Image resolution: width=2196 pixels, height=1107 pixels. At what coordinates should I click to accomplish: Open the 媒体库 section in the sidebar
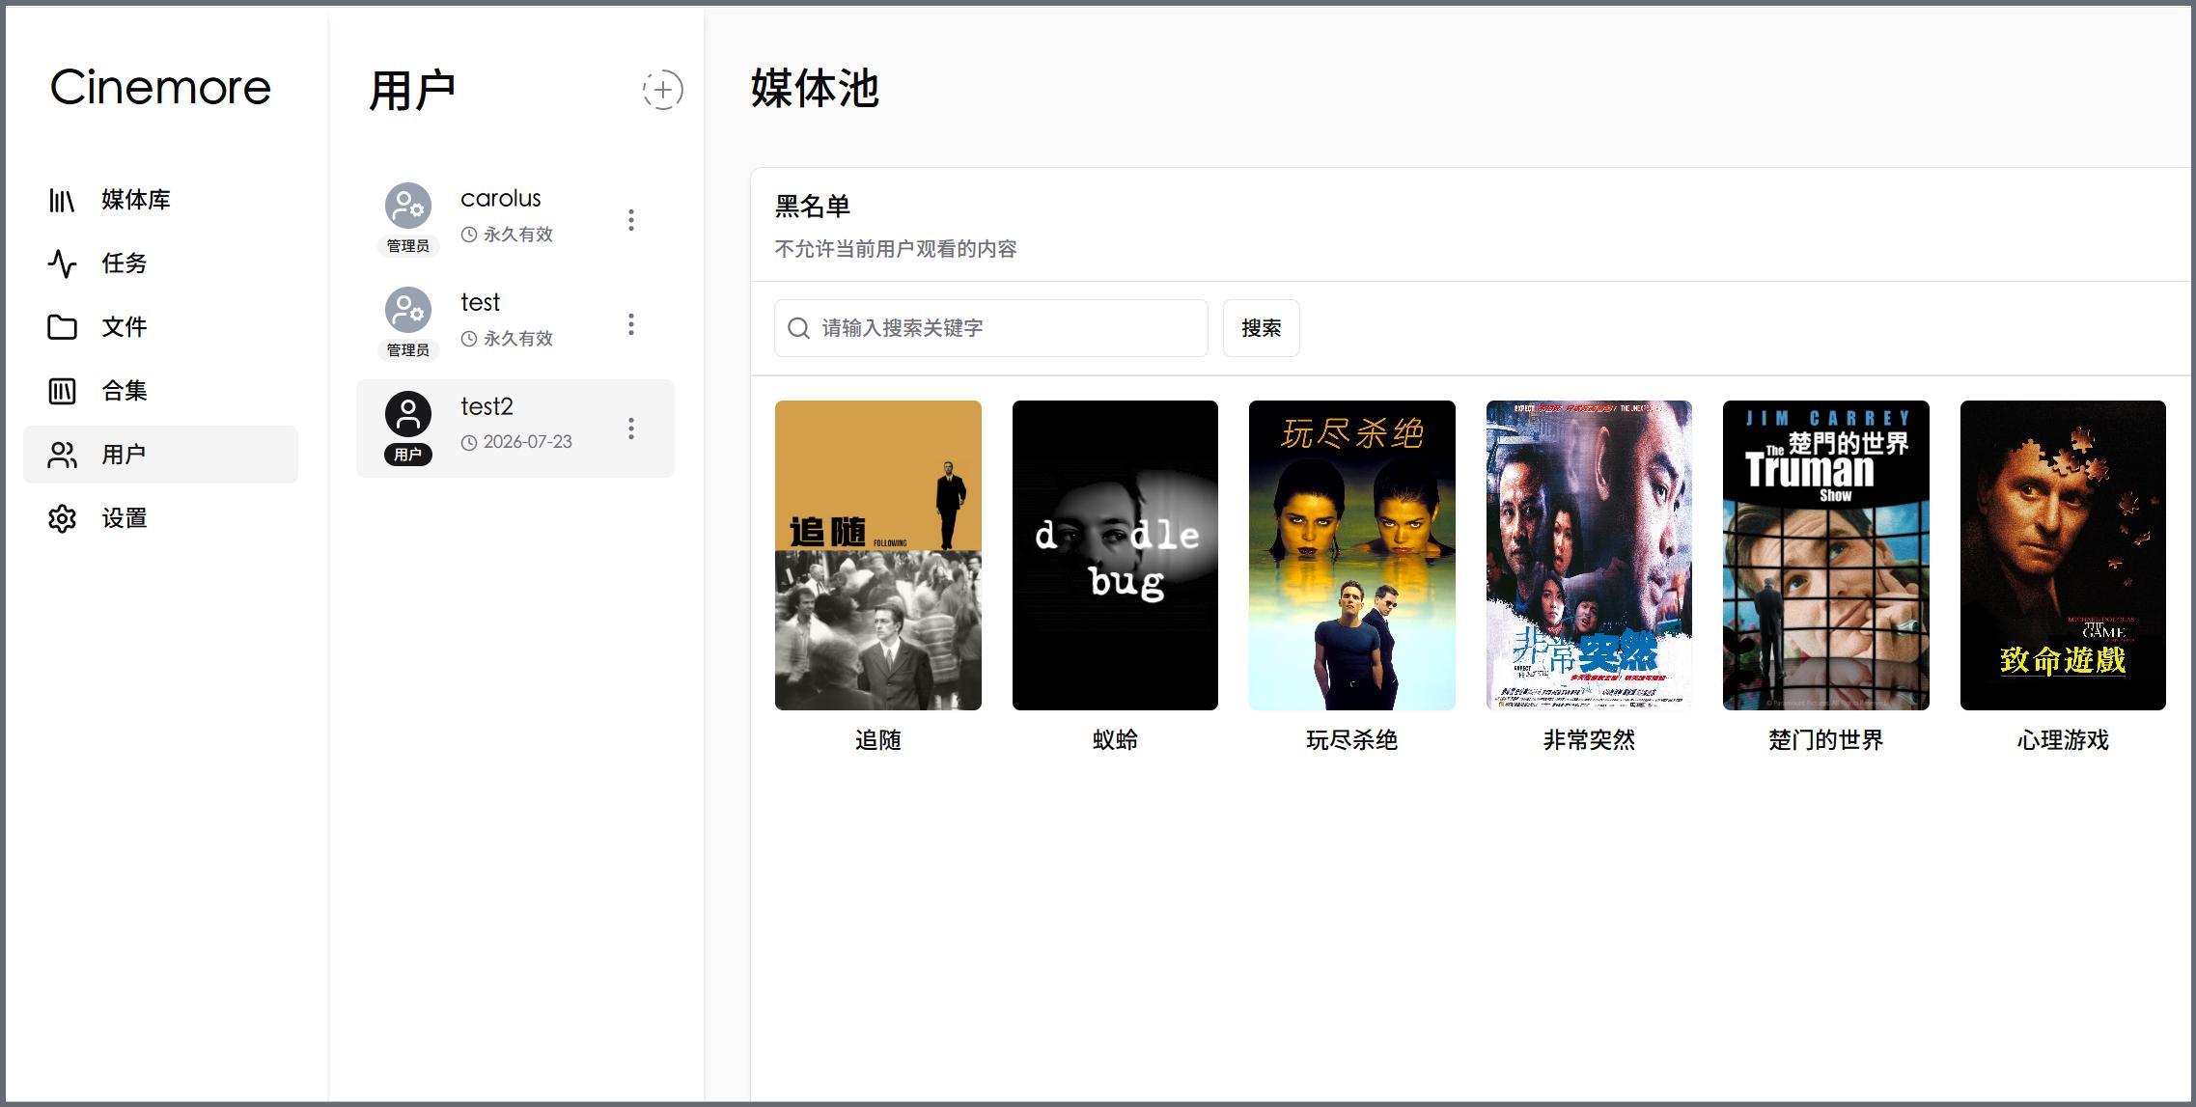63,199
